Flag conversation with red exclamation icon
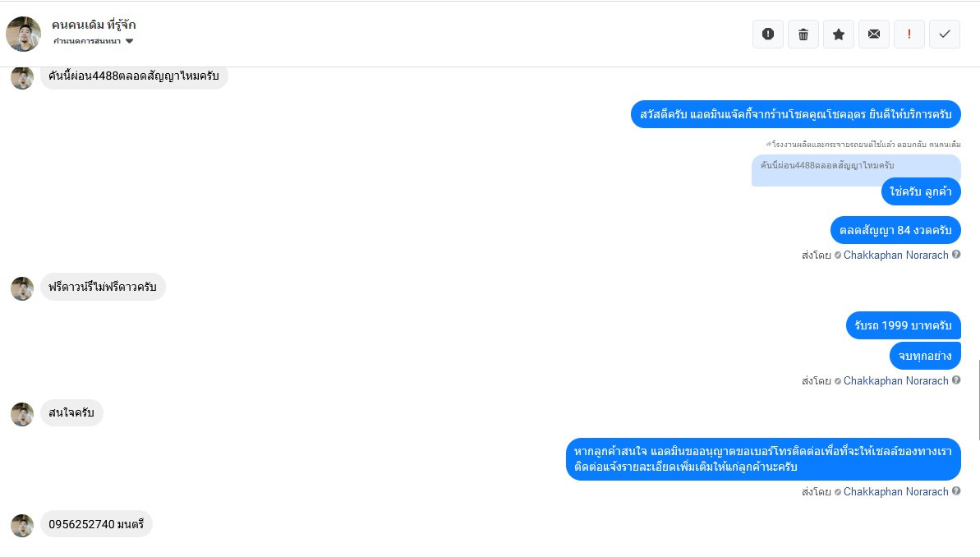Viewport: 980px width, 557px height. (x=909, y=34)
